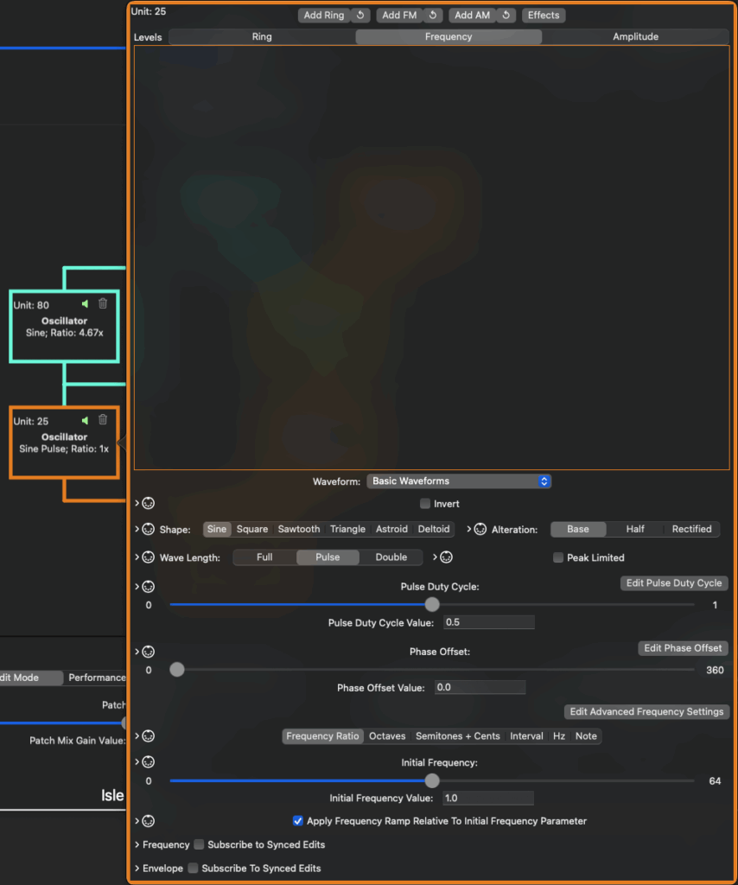Open the Effects button at the top
Screen dimensions: 738x885
(544, 16)
